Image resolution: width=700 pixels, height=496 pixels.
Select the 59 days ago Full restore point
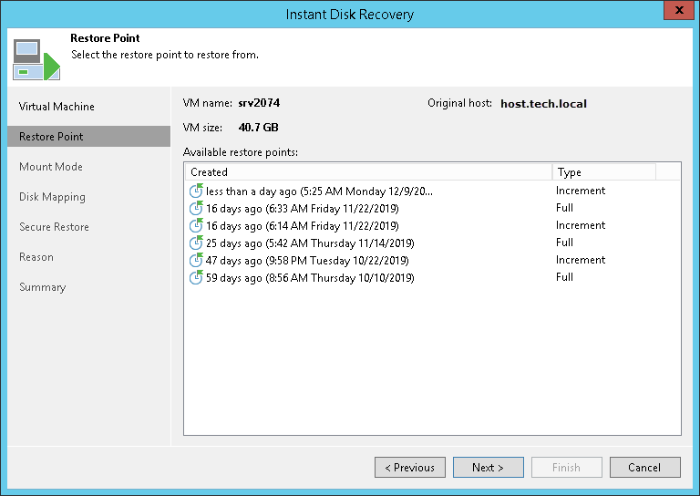coord(310,278)
